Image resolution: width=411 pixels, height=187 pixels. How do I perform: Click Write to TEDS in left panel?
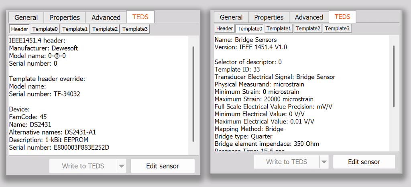83,166
